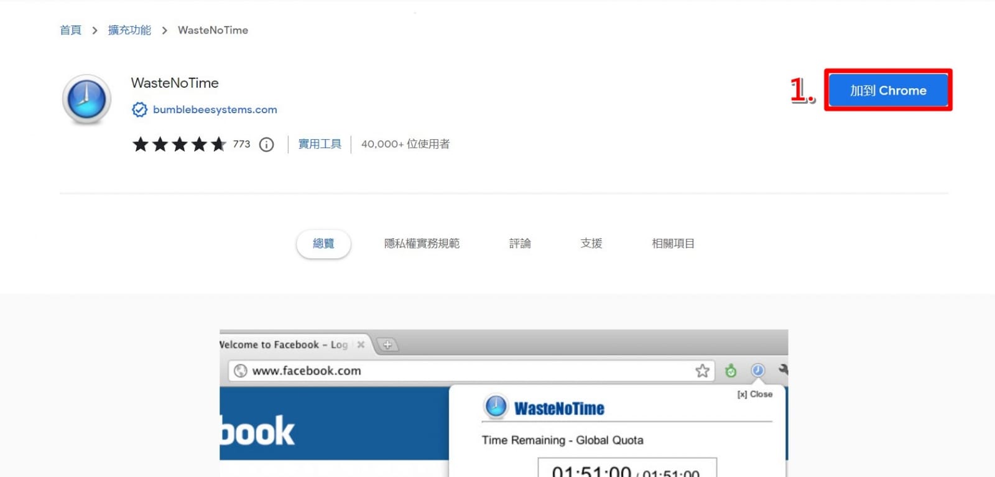995x477 pixels.
Task: Click Time Remaining - Global Quota text
Action: point(562,440)
